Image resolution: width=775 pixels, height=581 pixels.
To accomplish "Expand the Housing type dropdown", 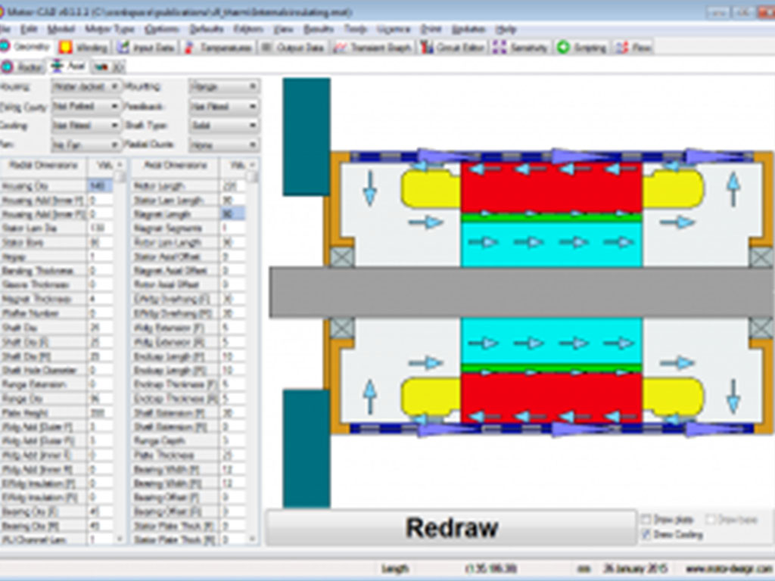I will [x=86, y=86].
